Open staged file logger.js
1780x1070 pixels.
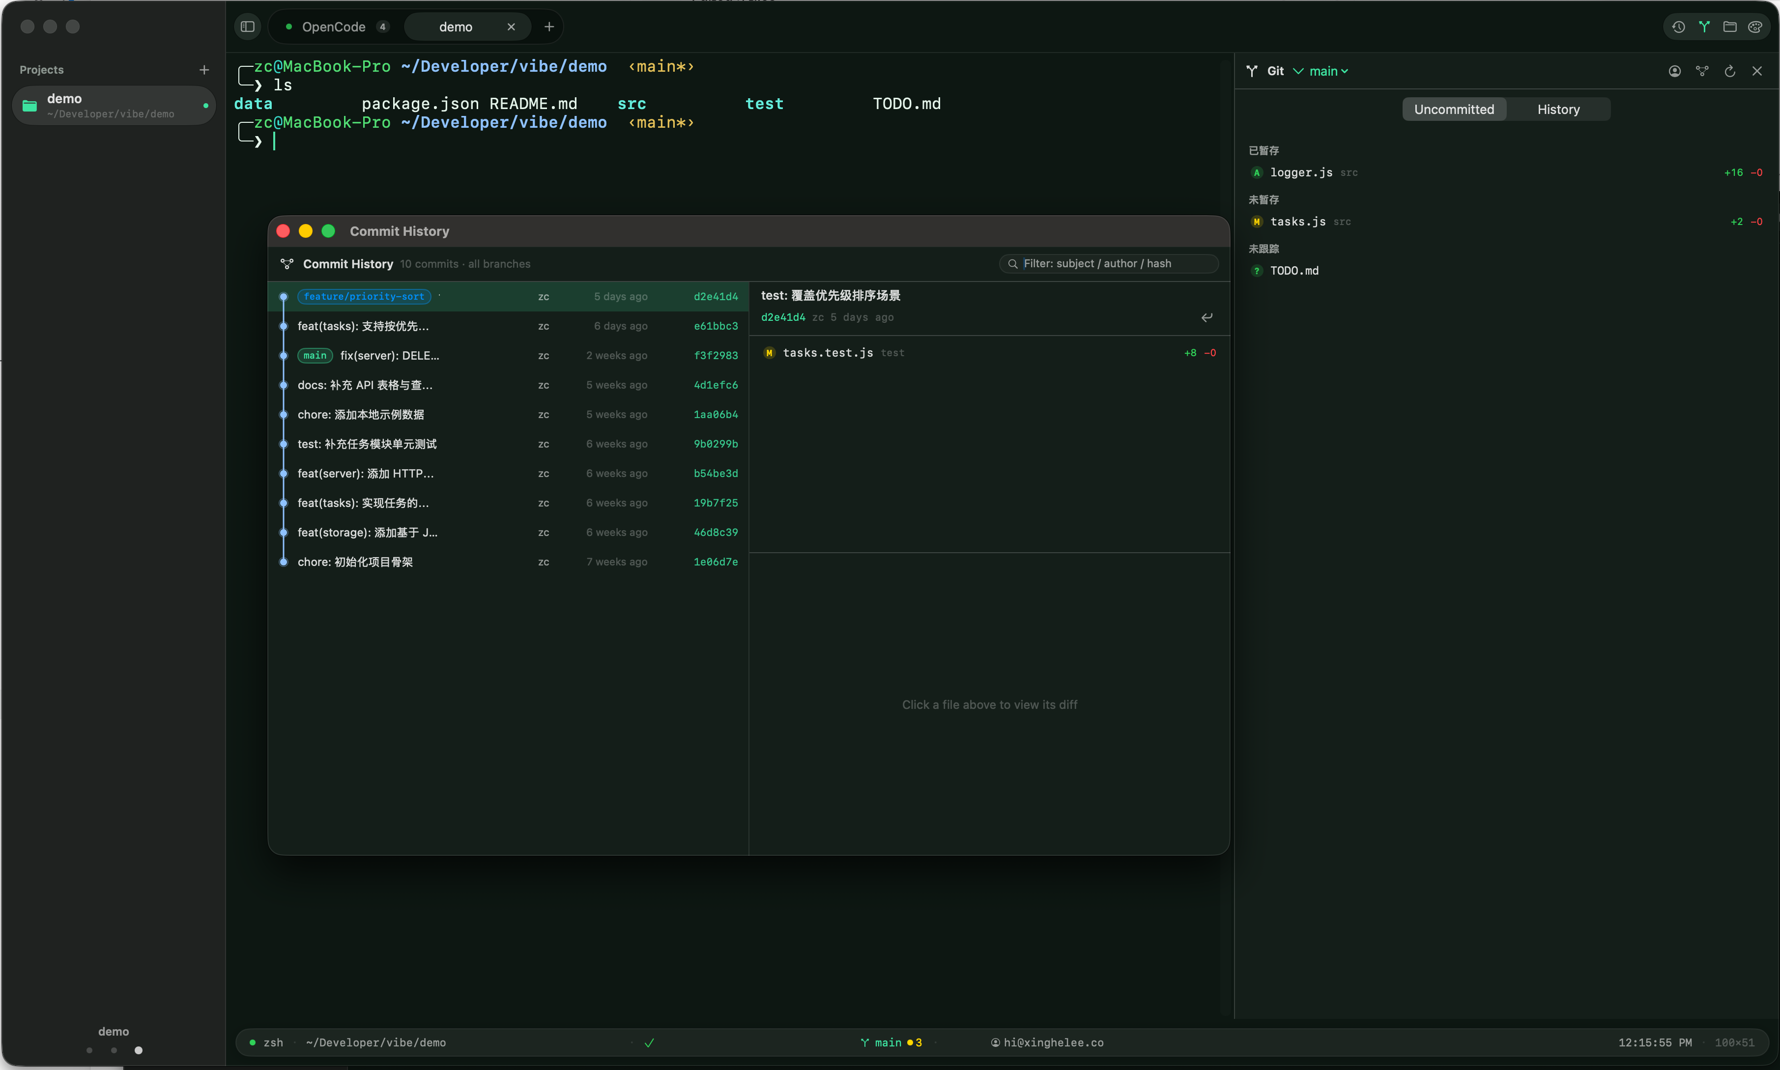[1505, 172]
